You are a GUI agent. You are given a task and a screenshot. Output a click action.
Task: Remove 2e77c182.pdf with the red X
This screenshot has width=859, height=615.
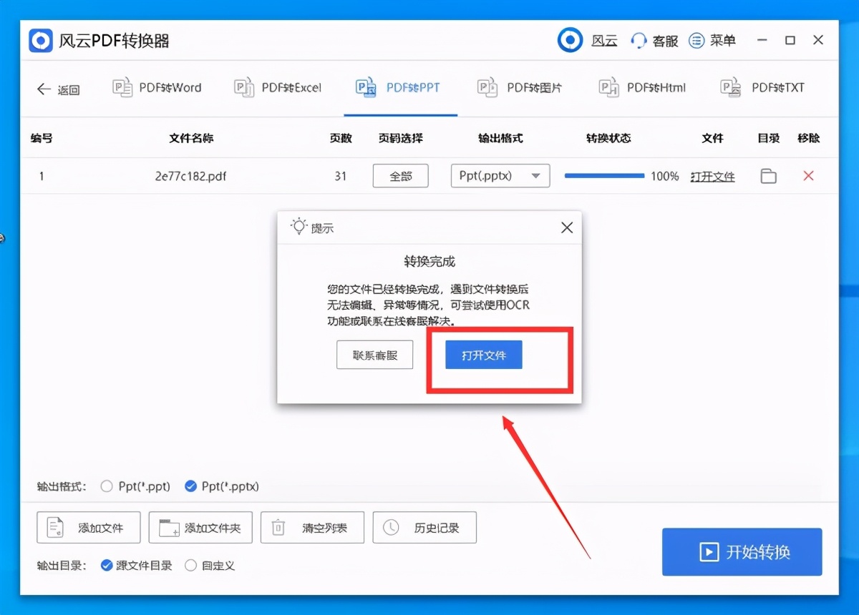[808, 176]
